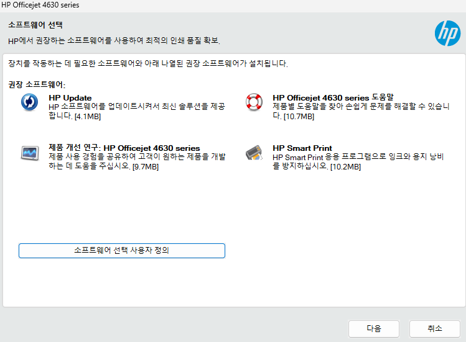Select 'HP Officejet 4630 series 도움말' title

pyautogui.click(x=333, y=97)
